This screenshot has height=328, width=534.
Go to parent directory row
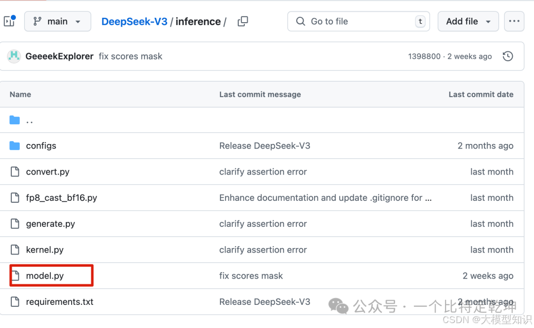point(262,120)
